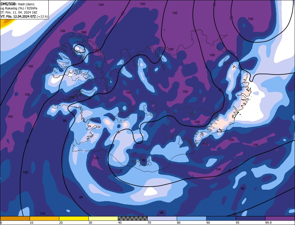
Task: Click the '62' contour label
Action: pyautogui.click(x=20, y=70)
